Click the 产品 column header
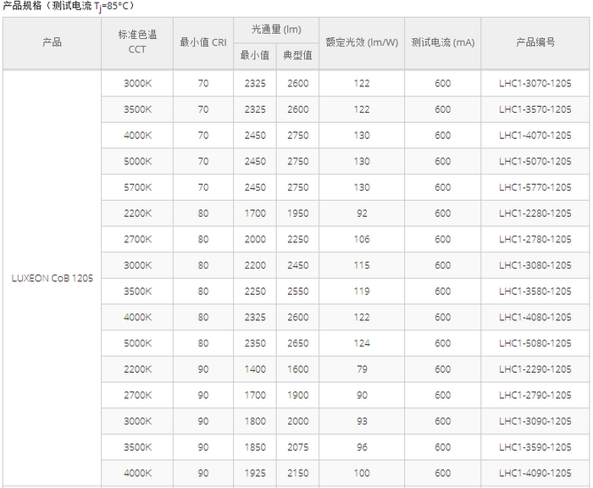593x488 pixels. point(53,42)
